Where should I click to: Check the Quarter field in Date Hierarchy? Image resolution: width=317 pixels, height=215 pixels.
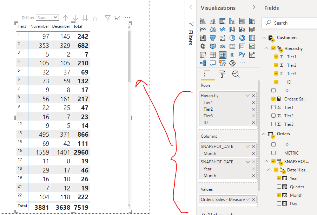coord(279,187)
